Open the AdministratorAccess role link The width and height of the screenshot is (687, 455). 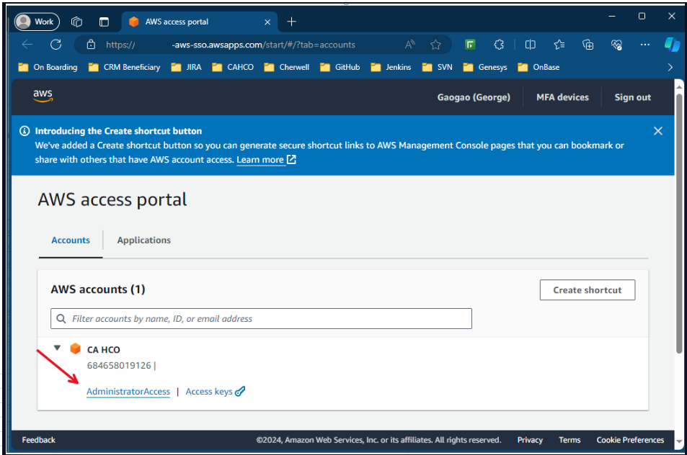(x=128, y=392)
